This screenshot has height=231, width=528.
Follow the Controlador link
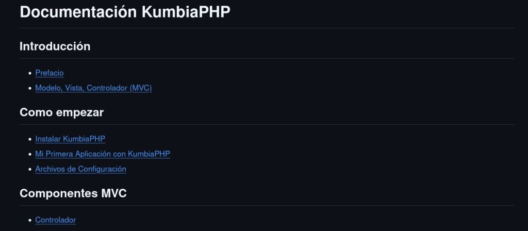pyautogui.click(x=55, y=220)
